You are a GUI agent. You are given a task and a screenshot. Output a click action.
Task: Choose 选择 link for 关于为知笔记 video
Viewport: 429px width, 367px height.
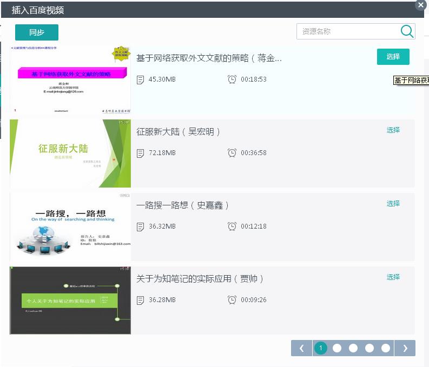pyautogui.click(x=393, y=277)
